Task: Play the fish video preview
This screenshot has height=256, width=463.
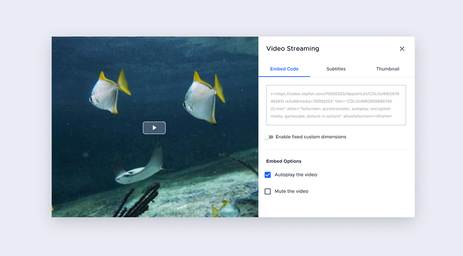Action: [154, 128]
